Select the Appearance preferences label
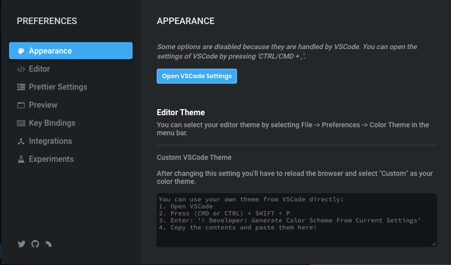Screen dimensions: 451x265 50,51
